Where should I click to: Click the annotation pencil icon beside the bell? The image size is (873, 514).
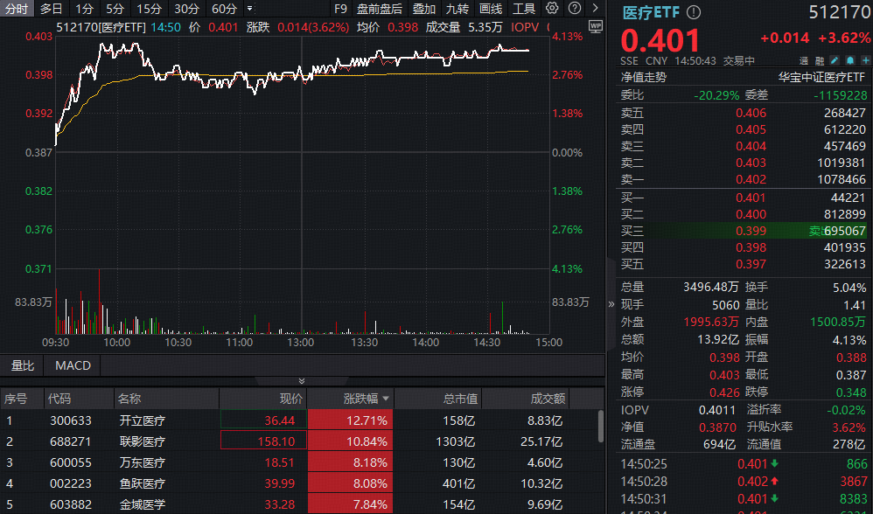(835, 59)
